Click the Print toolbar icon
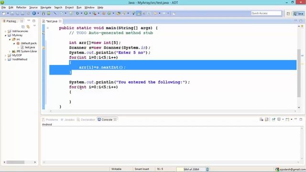 pos(22,13)
